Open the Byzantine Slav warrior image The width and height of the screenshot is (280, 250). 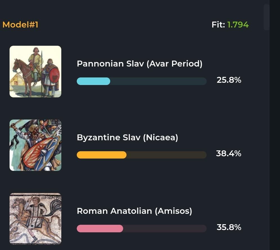pyautogui.click(x=35, y=145)
